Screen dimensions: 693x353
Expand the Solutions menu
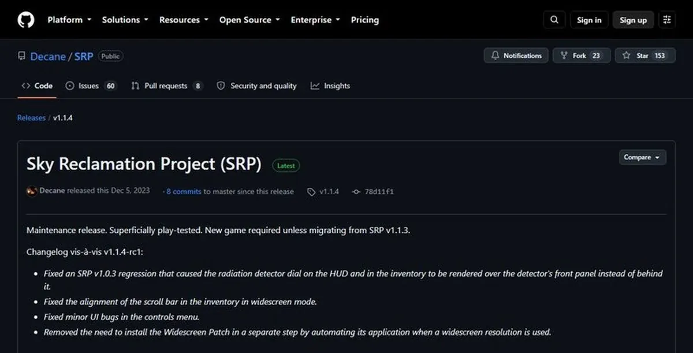pos(125,20)
